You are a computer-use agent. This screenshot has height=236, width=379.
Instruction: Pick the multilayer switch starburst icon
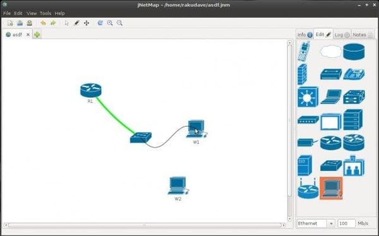[x=308, y=97]
